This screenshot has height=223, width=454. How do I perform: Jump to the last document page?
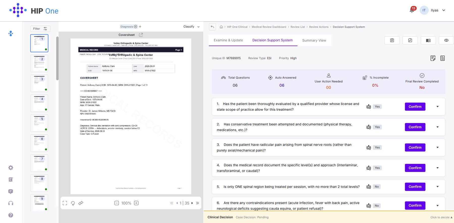pos(197,203)
